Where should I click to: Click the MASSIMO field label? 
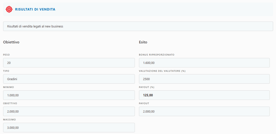[x=9, y=119]
